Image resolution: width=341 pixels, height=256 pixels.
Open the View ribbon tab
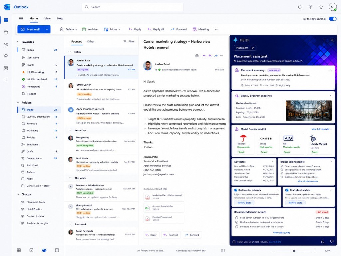47,19
